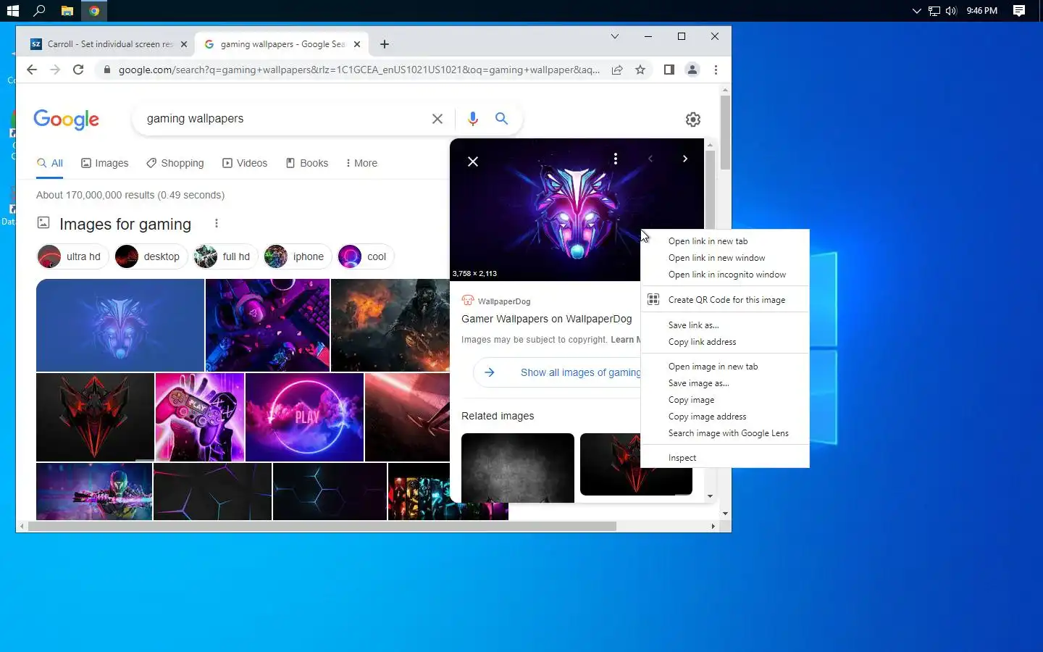Go to previous image in preview
This screenshot has width=1043, height=652.
(x=650, y=159)
